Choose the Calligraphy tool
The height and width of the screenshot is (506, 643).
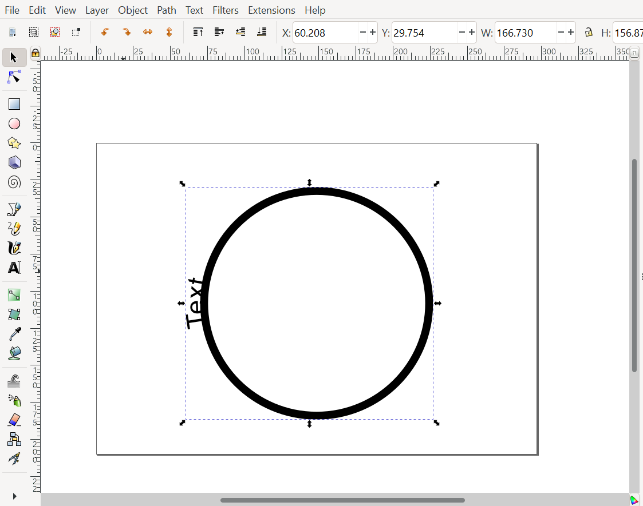14,248
